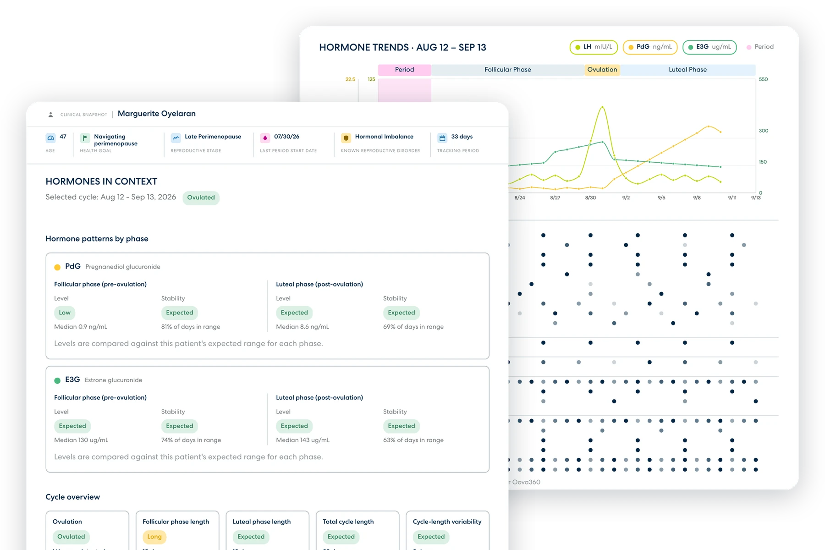Toggle the PdG ng/mL legend filter

(650, 47)
